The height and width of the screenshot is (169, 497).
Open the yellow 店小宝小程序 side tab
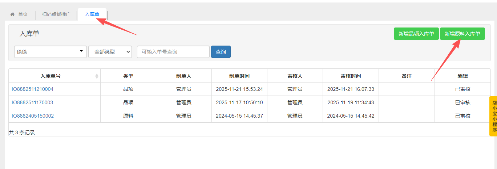click(x=494, y=116)
